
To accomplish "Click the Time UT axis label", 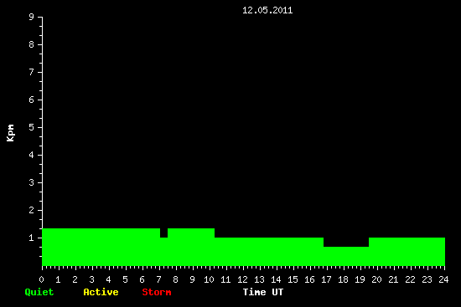I will (263, 292).
